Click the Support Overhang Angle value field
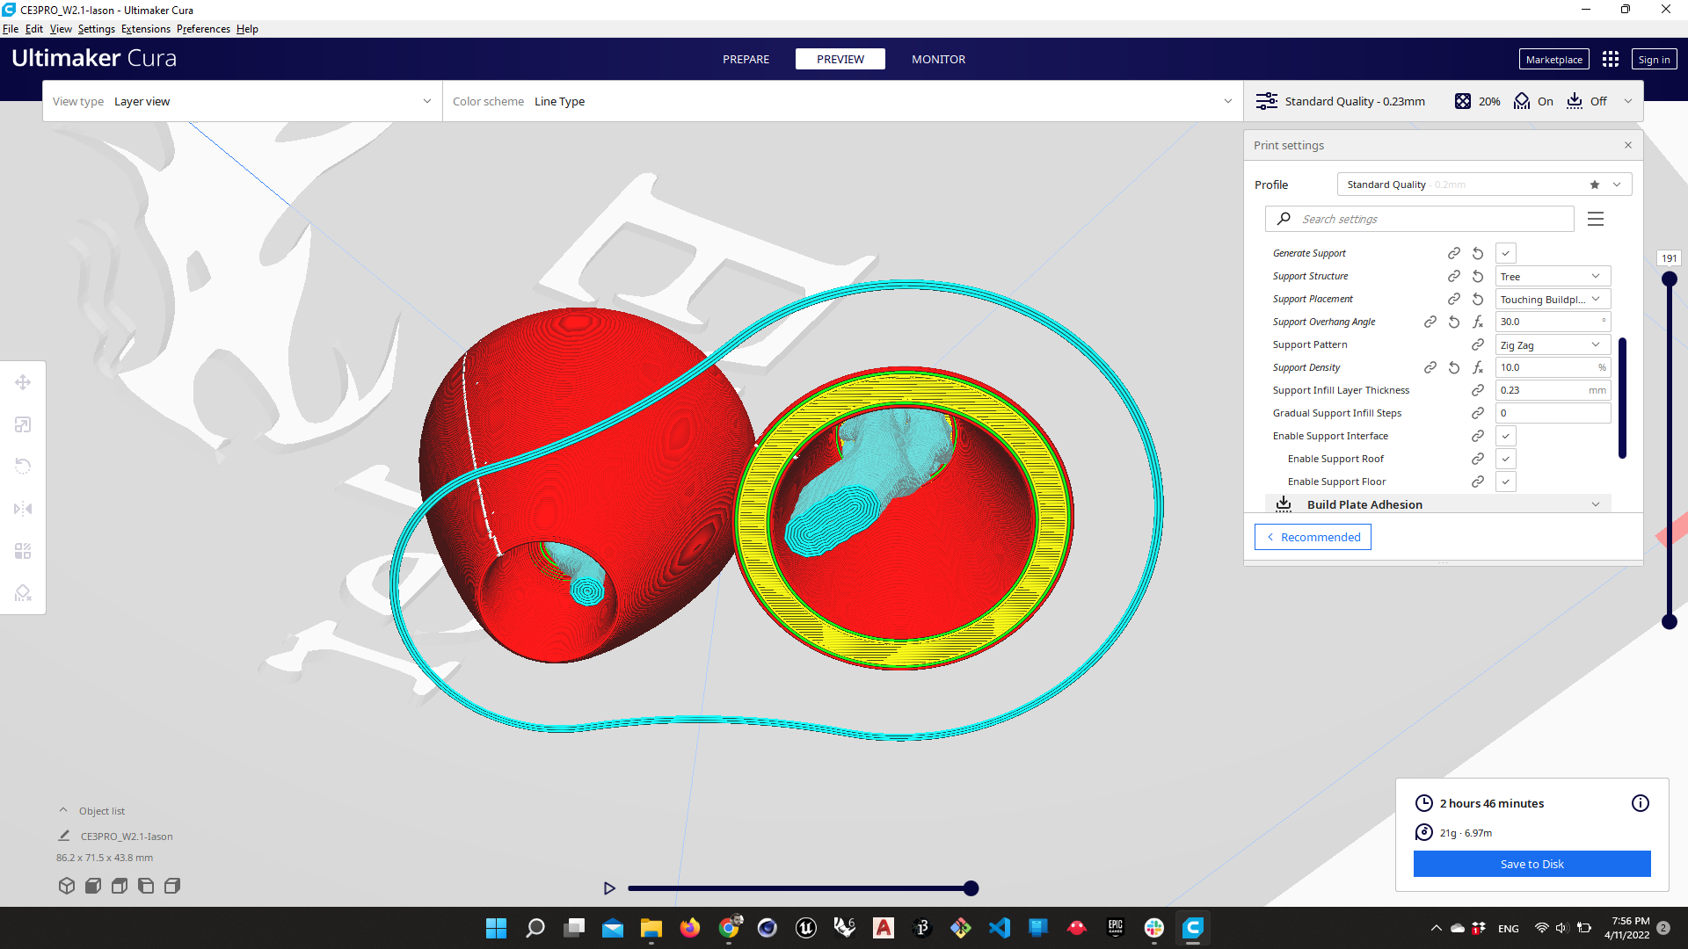 point(1553,322)
